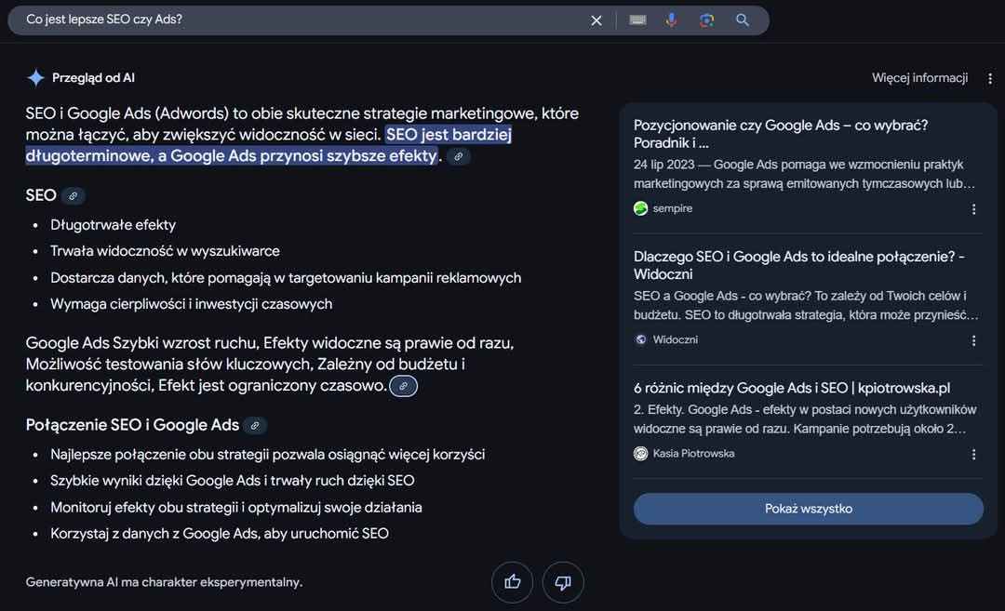Click the '2. Efekty. Google Ads' snippet text
1005x611 pixels.
(x=805, y=419)
